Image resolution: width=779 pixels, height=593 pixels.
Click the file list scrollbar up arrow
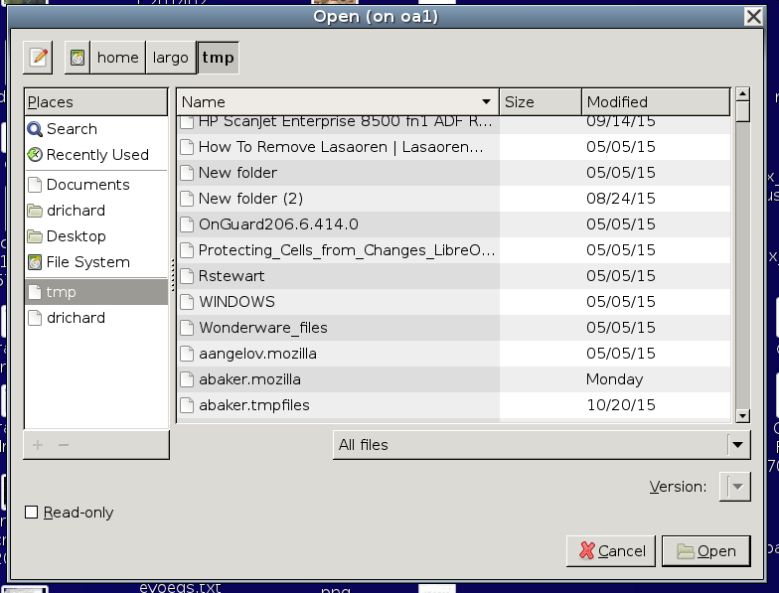tap(743, 93)
